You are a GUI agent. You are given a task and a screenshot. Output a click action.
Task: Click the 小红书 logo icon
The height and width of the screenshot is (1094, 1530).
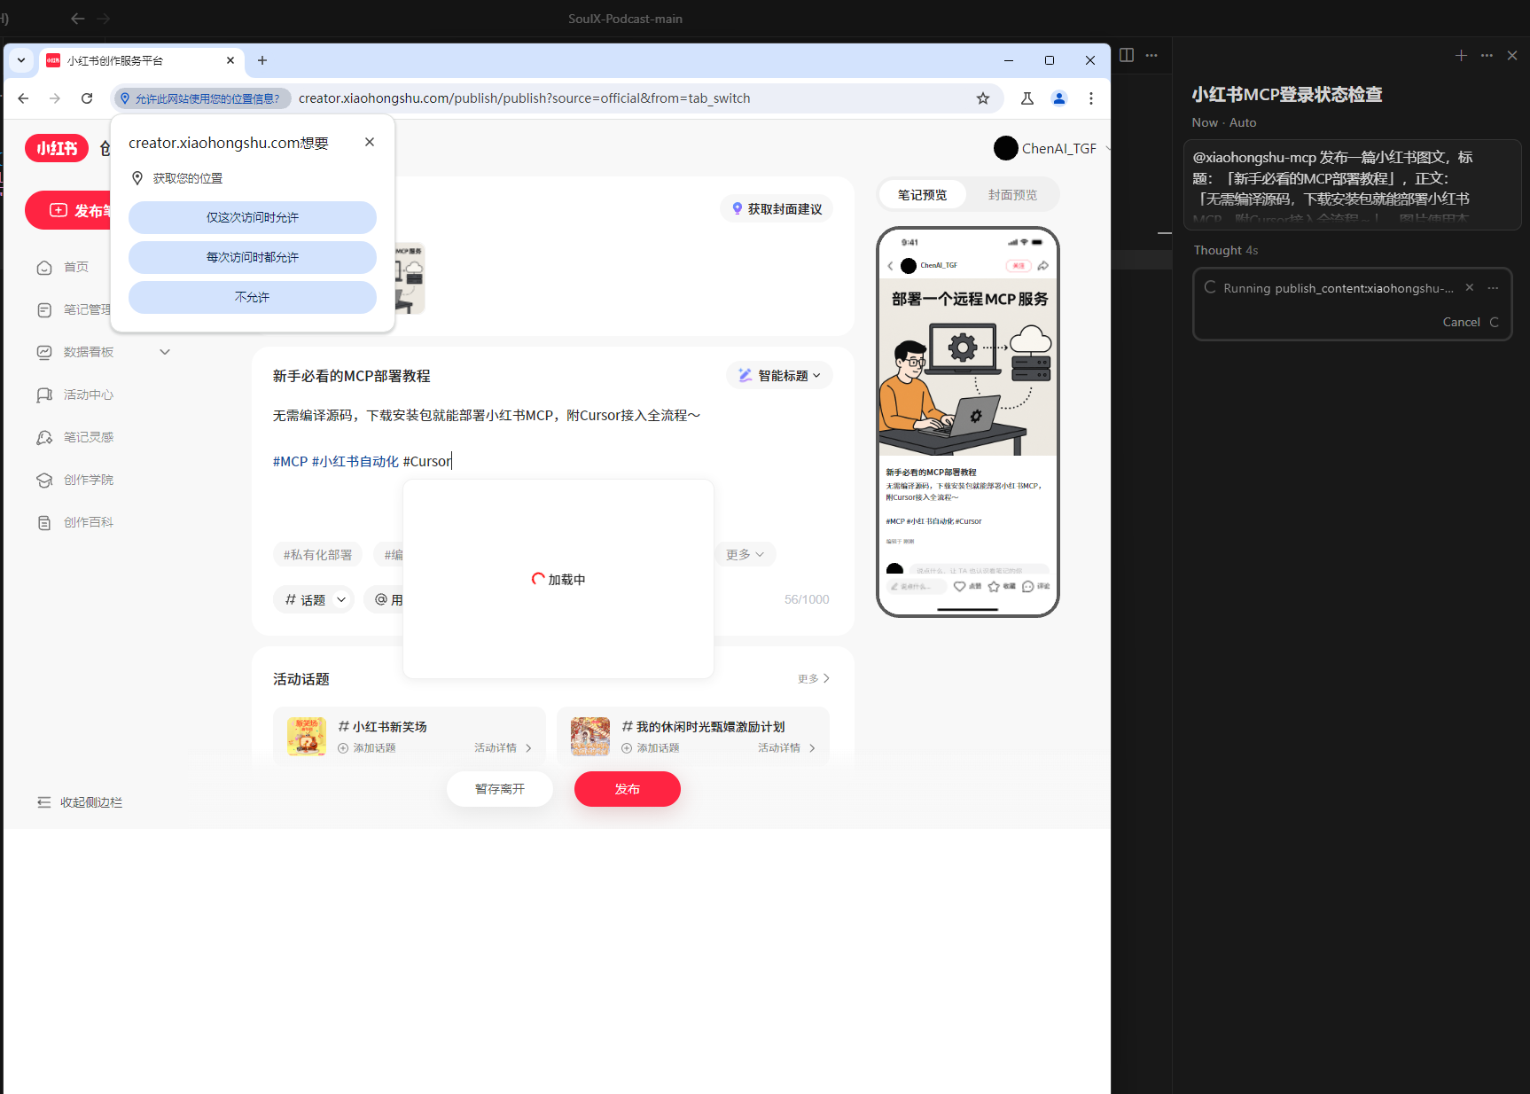[56, 148]
